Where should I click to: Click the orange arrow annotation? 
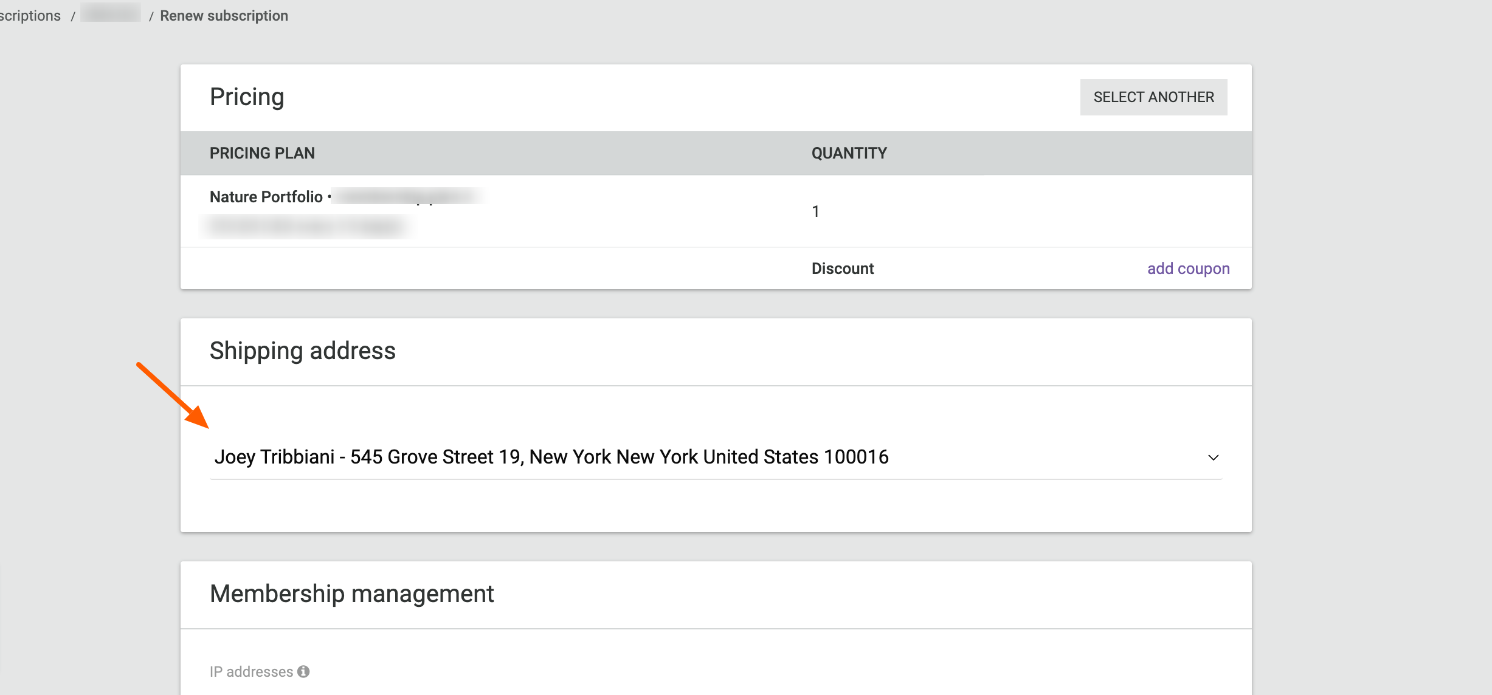173,395
